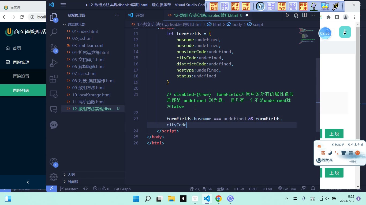Select 一般画质 quality option
Viewport: 366px width, 205px height.
click(246, 6)
